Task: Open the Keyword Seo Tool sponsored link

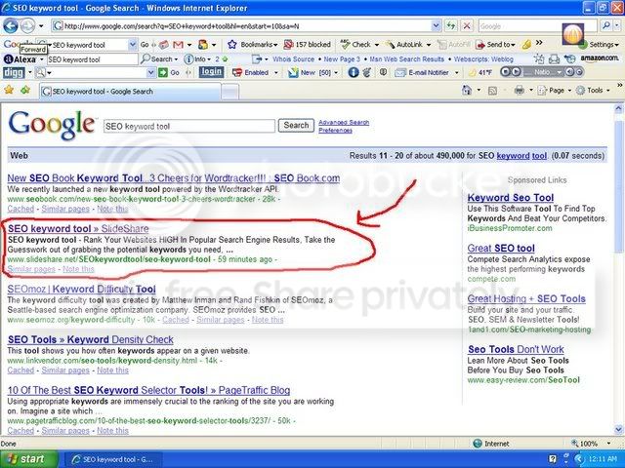Action: point(510,197)
